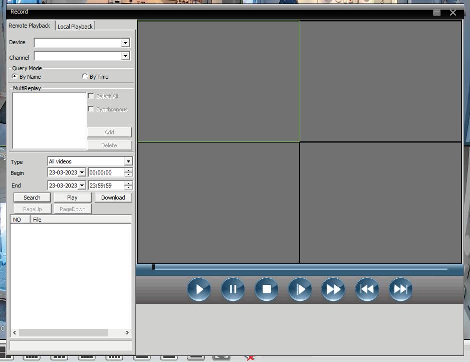Click the End time field 23:59:59
The image size is (470, 362).
pos(106,186)
